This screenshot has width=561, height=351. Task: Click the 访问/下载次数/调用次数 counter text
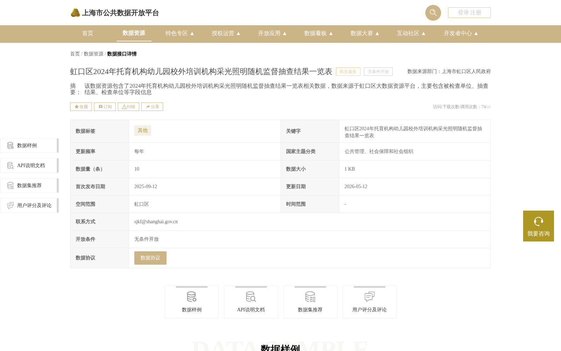462,107
